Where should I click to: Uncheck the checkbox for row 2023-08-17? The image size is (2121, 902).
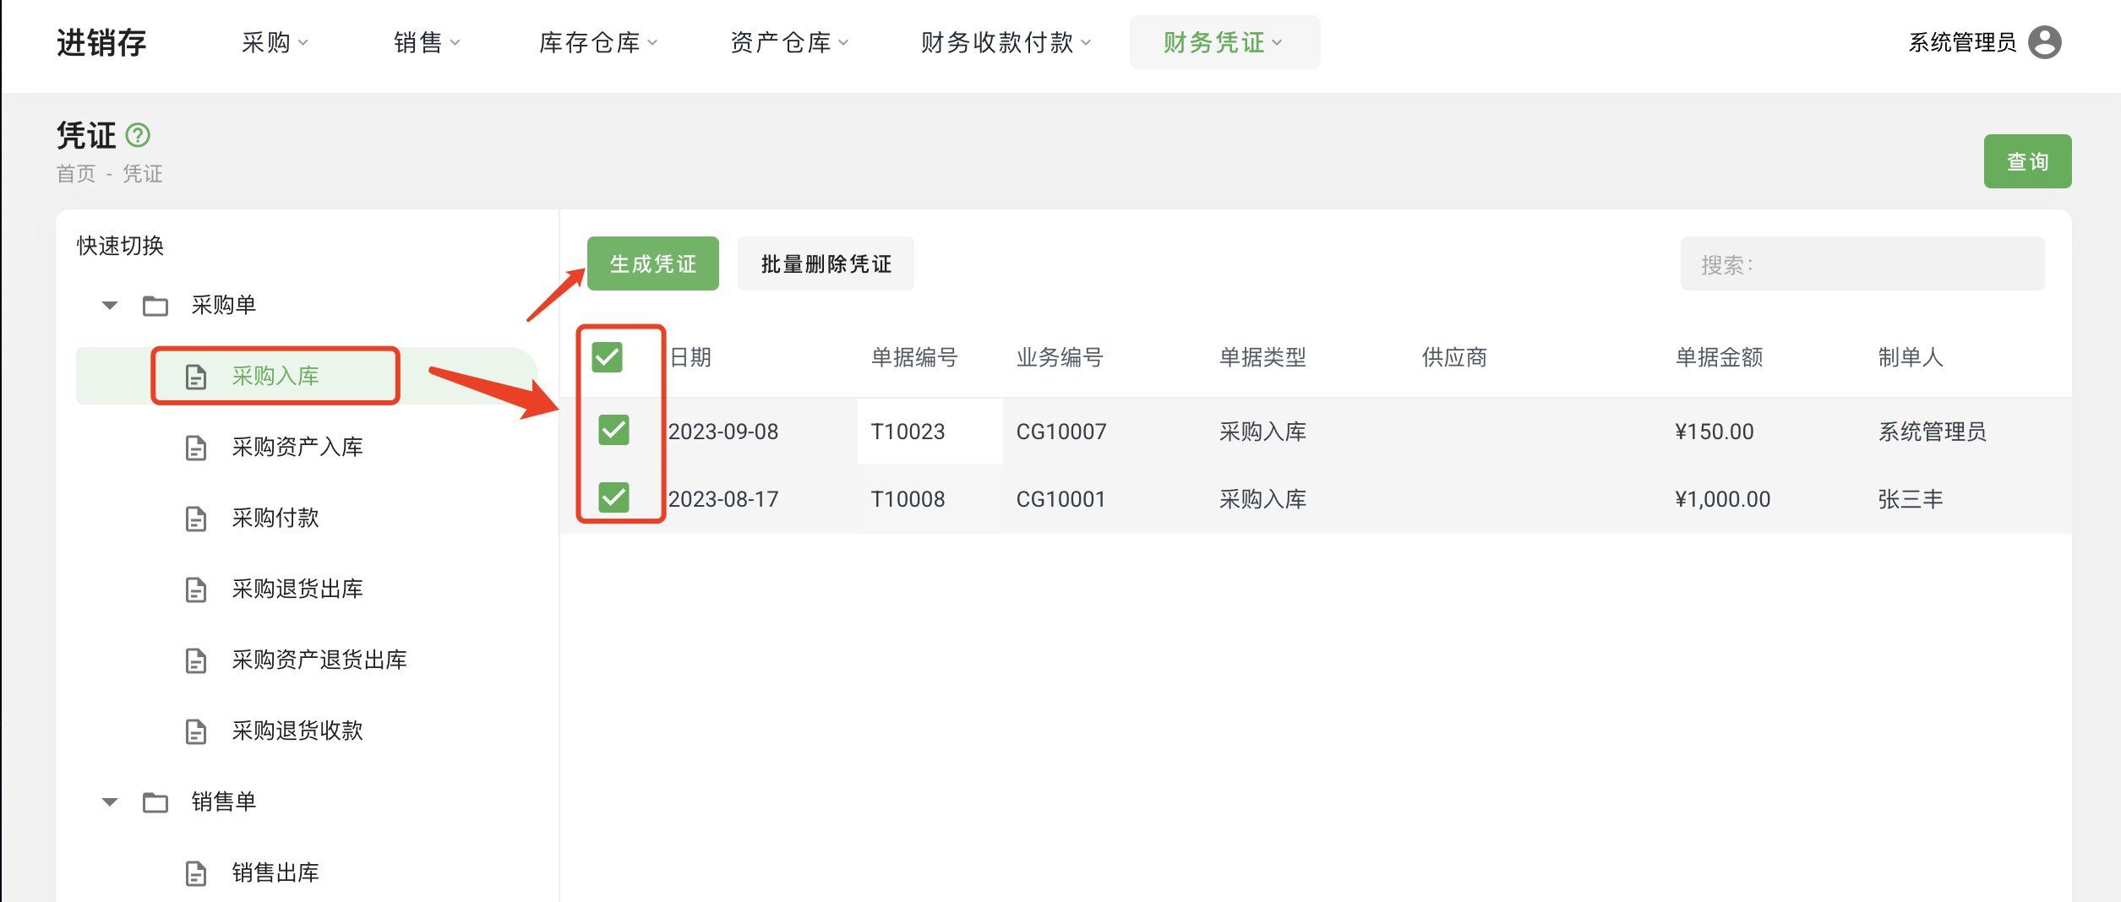[x=613, y=497]
